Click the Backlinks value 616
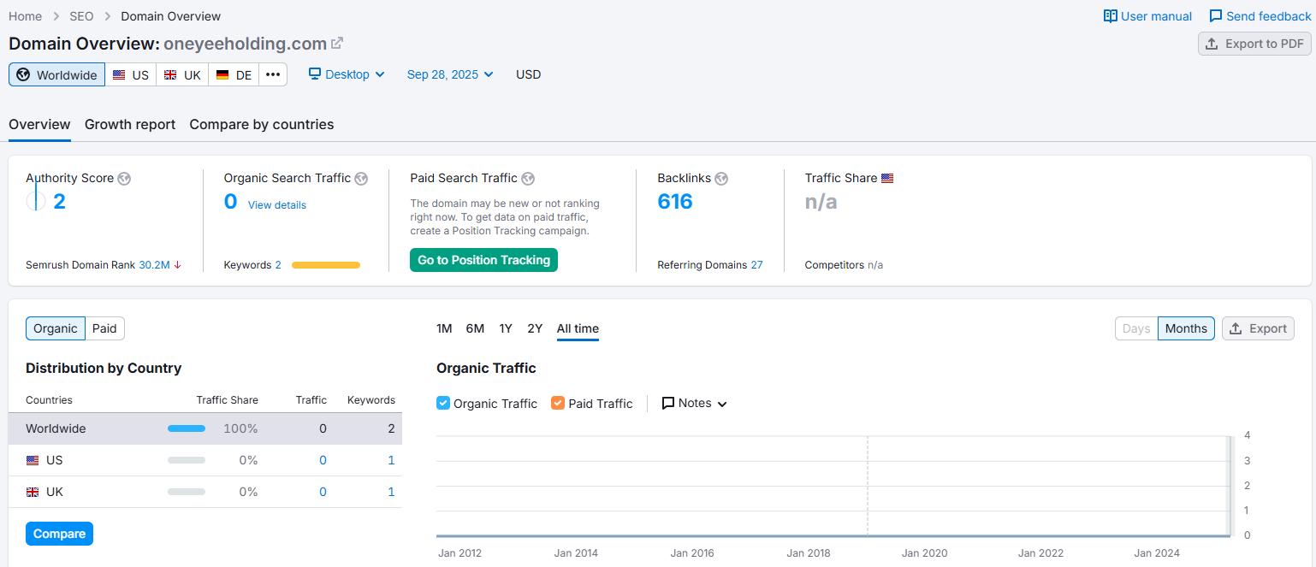 675,202
